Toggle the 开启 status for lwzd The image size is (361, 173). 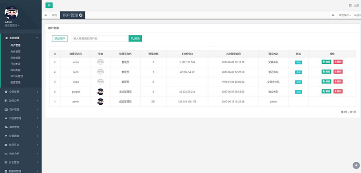[298, 72]
